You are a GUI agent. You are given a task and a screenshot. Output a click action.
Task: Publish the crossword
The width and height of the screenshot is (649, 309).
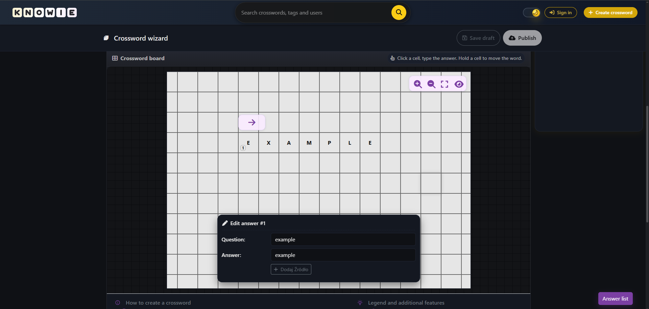[x=522, y=38]
